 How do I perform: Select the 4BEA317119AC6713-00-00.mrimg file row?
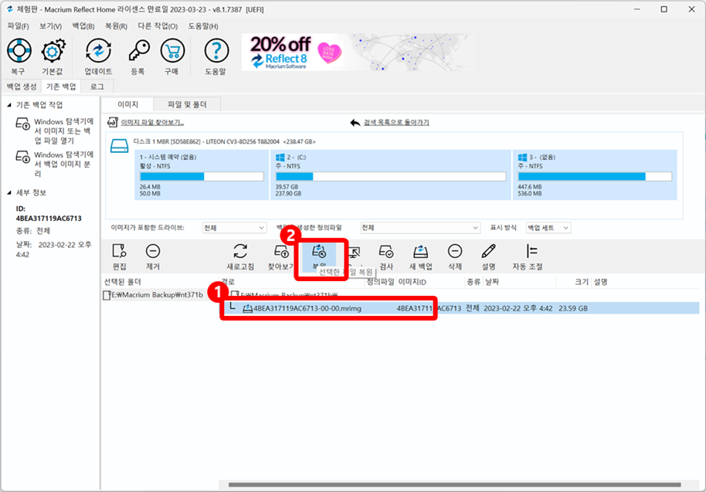[461, 308]
